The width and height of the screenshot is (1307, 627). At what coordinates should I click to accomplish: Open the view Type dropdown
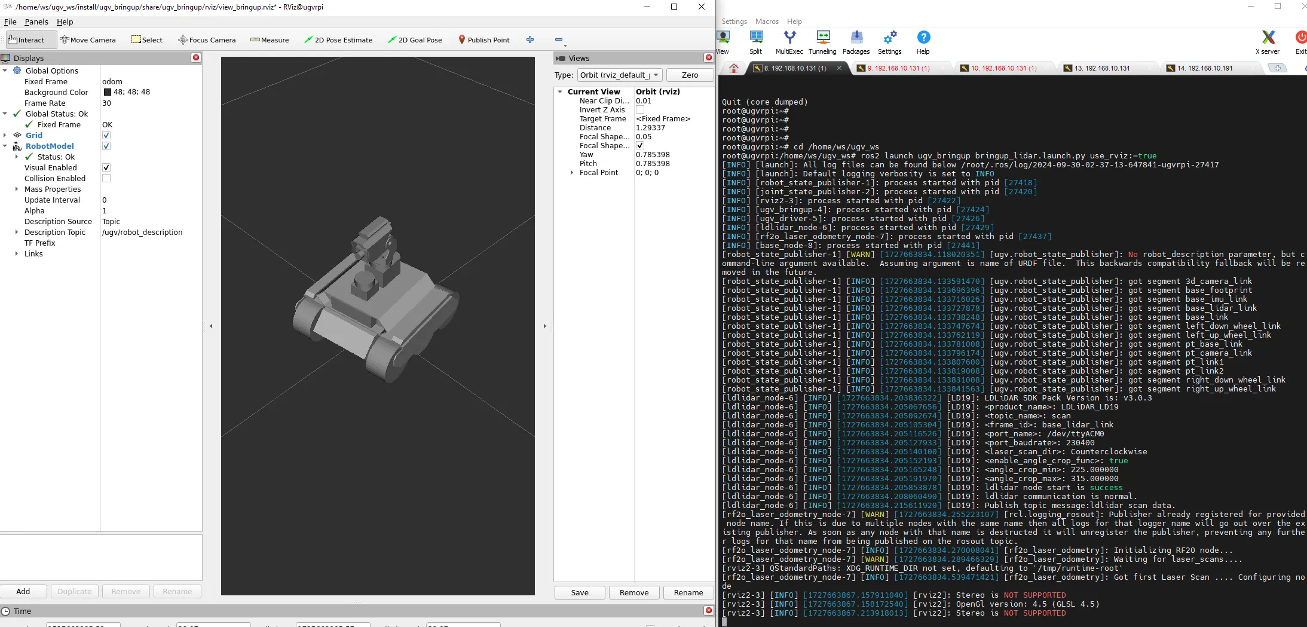pyautogui.click(x=620, y=75)
